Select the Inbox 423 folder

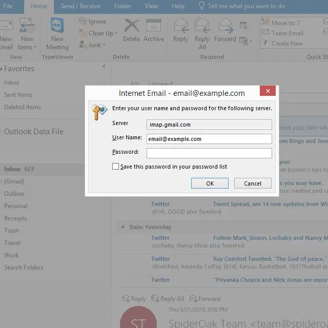[x=42, y=169]
